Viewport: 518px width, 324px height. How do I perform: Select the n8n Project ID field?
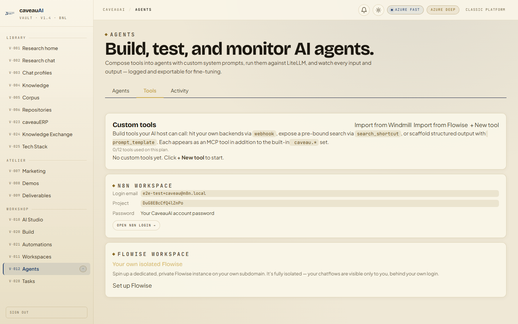(319, 203)
